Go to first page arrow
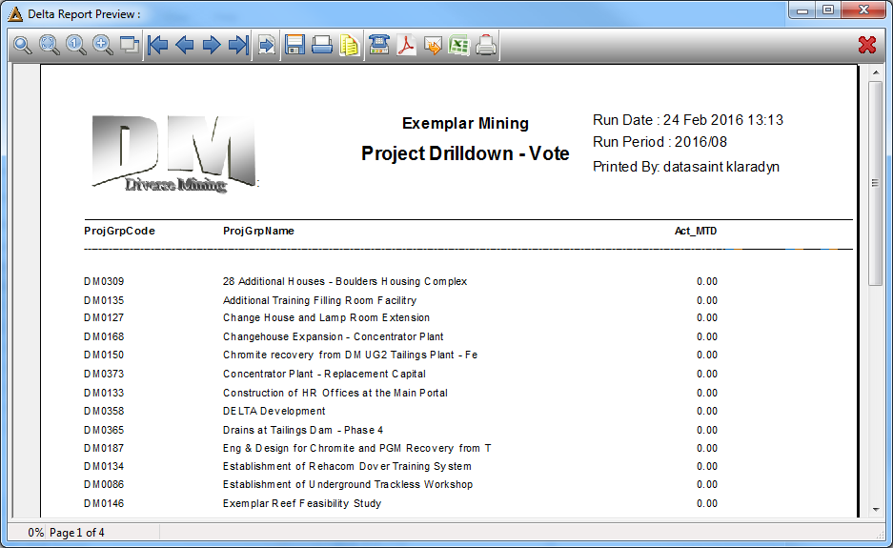Viewport: 893px width, 548px height. pos(157,45)
